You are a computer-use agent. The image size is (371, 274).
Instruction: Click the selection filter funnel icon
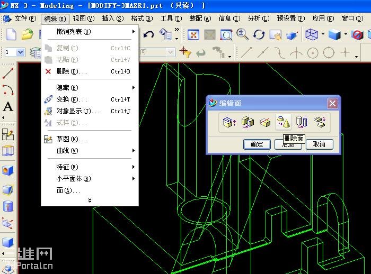pyautogui.click(x=185, y=52)
